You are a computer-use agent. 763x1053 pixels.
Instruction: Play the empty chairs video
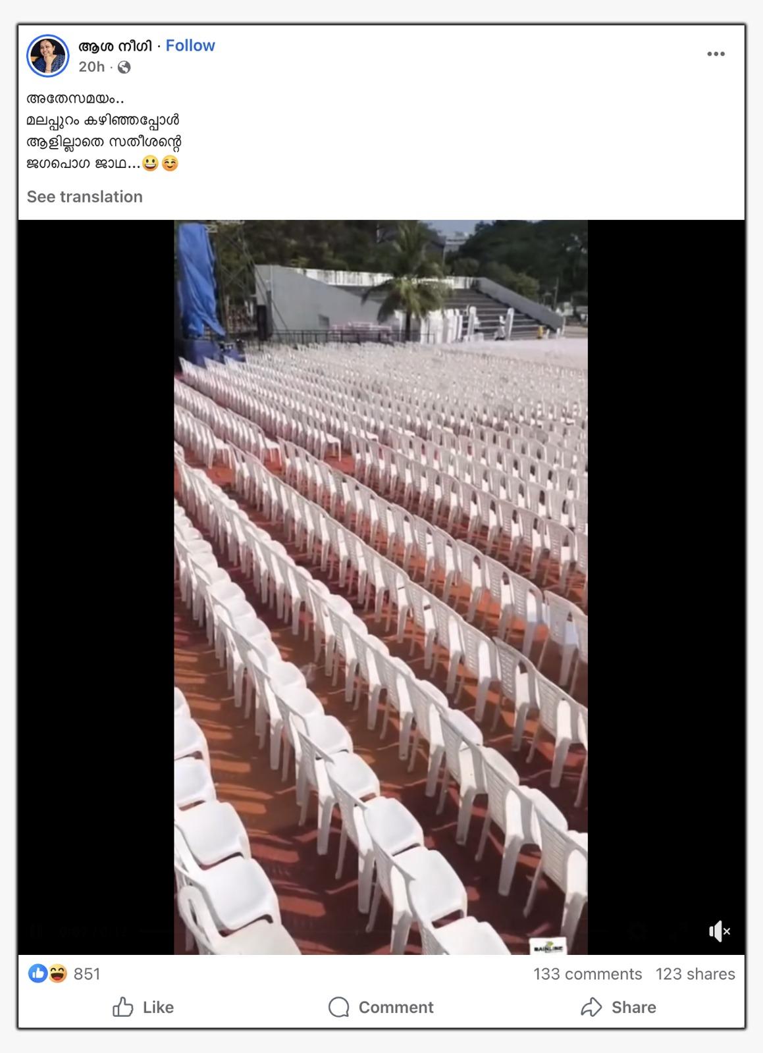pyautogui.click(x=381, y=587)
